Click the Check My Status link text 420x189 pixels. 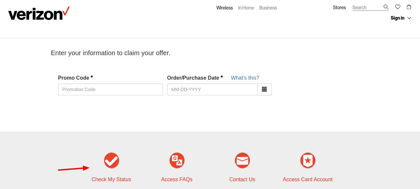coord(111,179)
